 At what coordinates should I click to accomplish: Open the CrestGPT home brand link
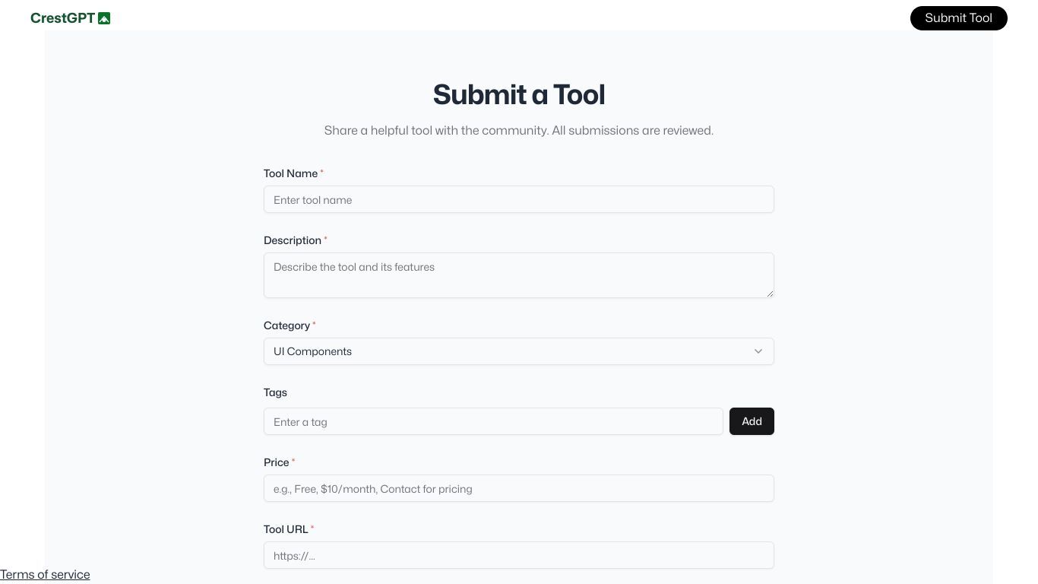click(70, 18)
